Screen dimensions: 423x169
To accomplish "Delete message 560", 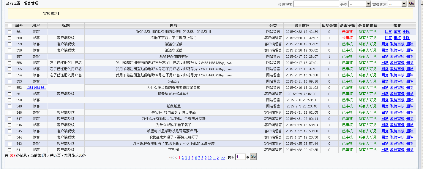I will point(406,38).
